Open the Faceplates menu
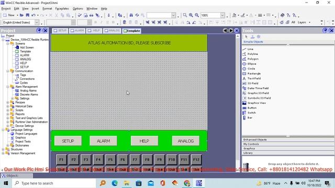This screenshot has width=335, height=188. [x=62, y=8]
